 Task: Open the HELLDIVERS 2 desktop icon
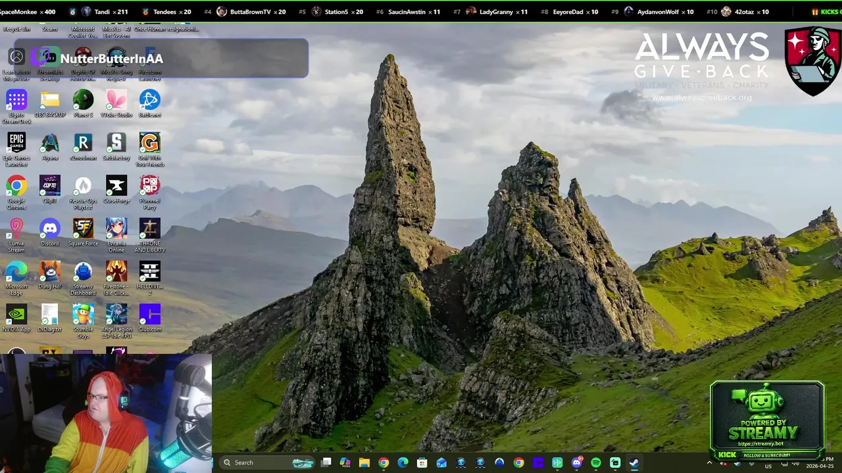[150, 279]
